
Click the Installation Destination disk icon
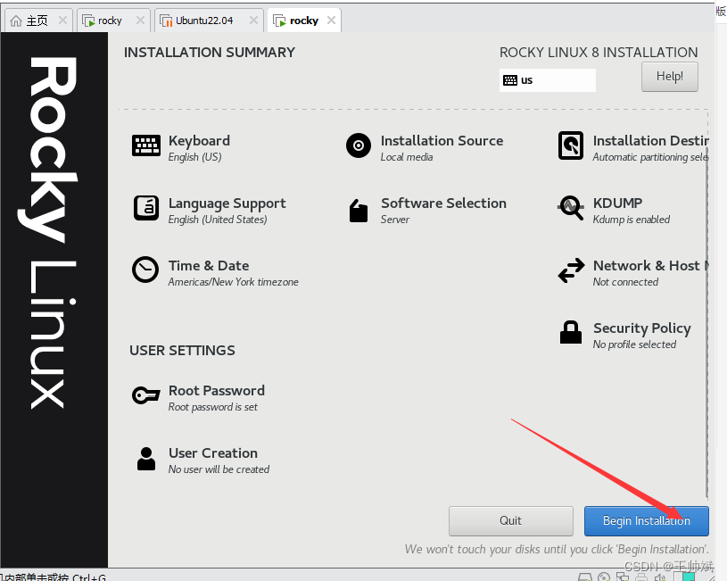tap(571, 145)
